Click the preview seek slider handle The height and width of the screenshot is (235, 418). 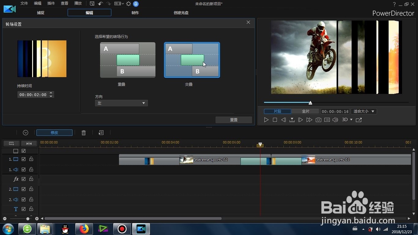pos(310,103)
